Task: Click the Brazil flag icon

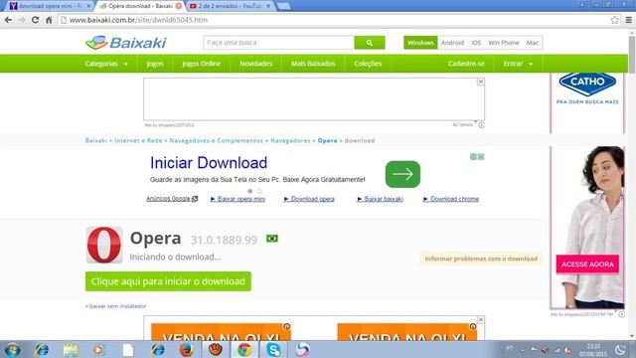Action: tap(271, 239)
